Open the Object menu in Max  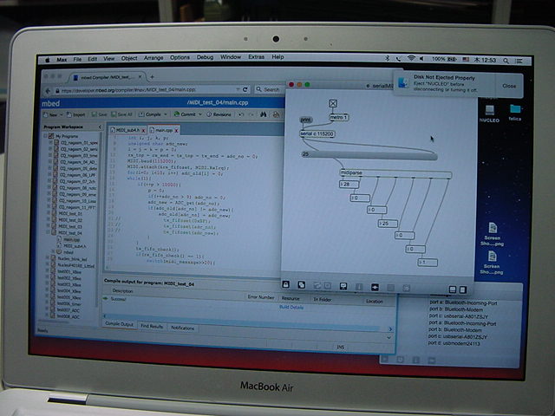pos(129,58)
